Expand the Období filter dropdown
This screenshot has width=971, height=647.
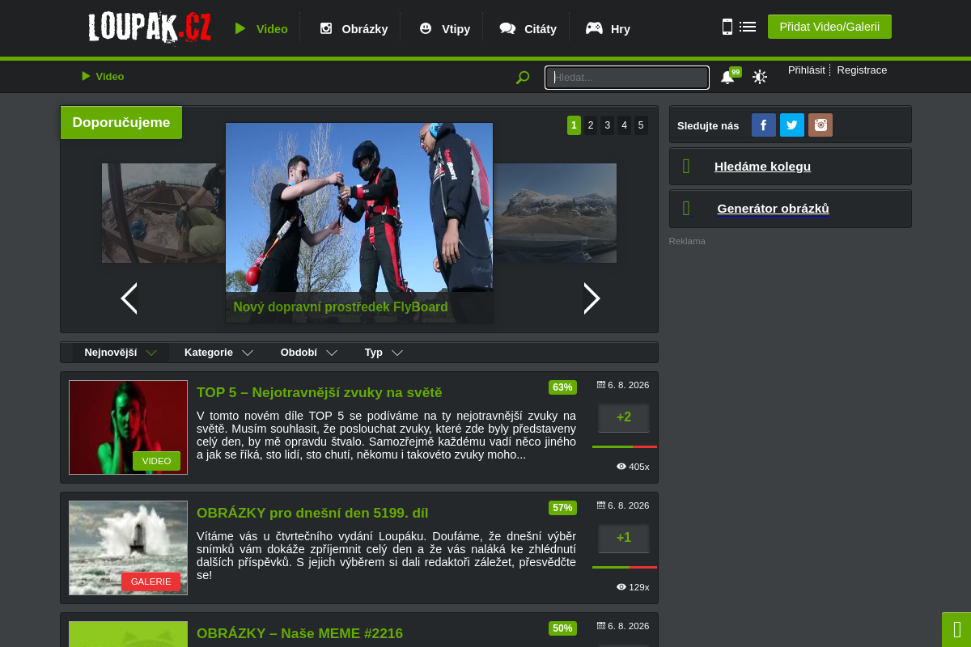point(309,353)
